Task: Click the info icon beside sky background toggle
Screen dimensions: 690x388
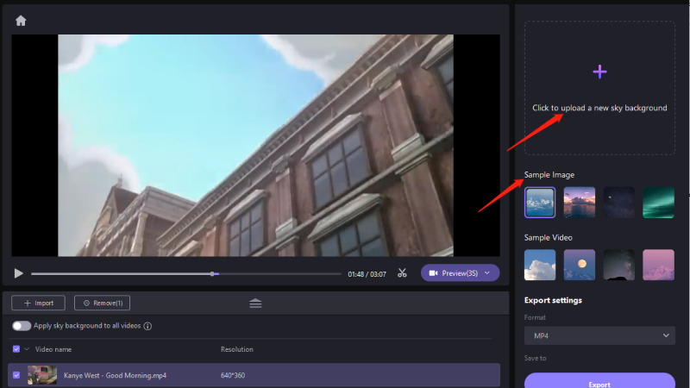Action: [x=147, y=326]
